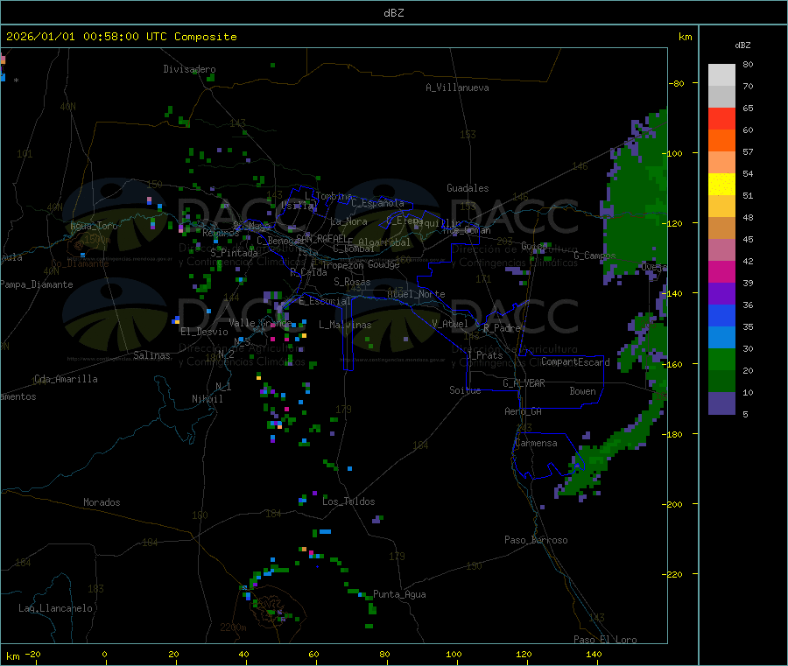Screen dimensions: 788x666
Task: Click the Bowen map label
Action: coord(582,391)
